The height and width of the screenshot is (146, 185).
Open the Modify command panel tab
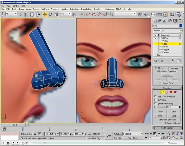[160, 21]
